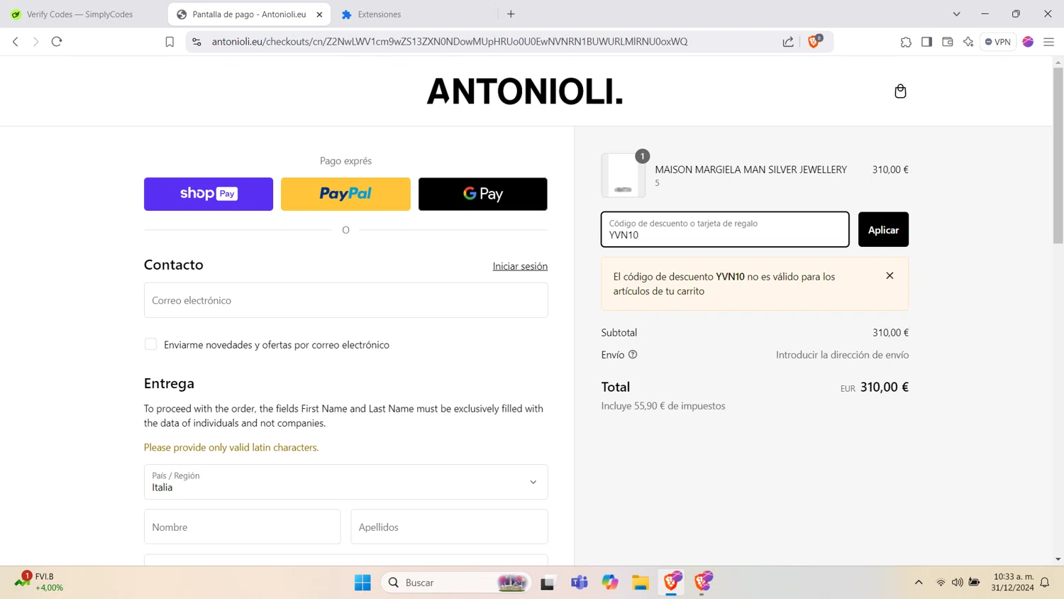The image size is (1064, 599).
Task: Open the País / Región dropdown
Action: click(345, 482)
